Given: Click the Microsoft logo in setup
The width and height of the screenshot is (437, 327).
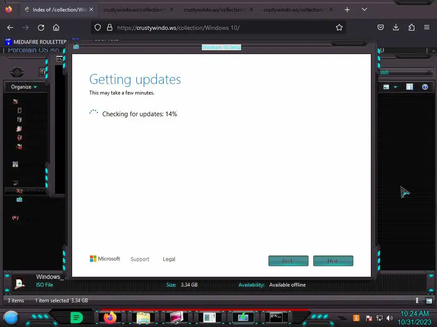Looking at the screenshot, I should tap(105, 259).
